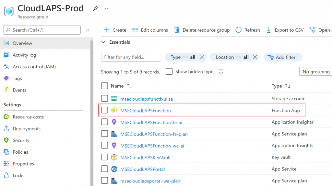This screenshot has width=332, height=186.
Task: Check the select-all checkbox next to Name
Action: (x=105, y=86)
